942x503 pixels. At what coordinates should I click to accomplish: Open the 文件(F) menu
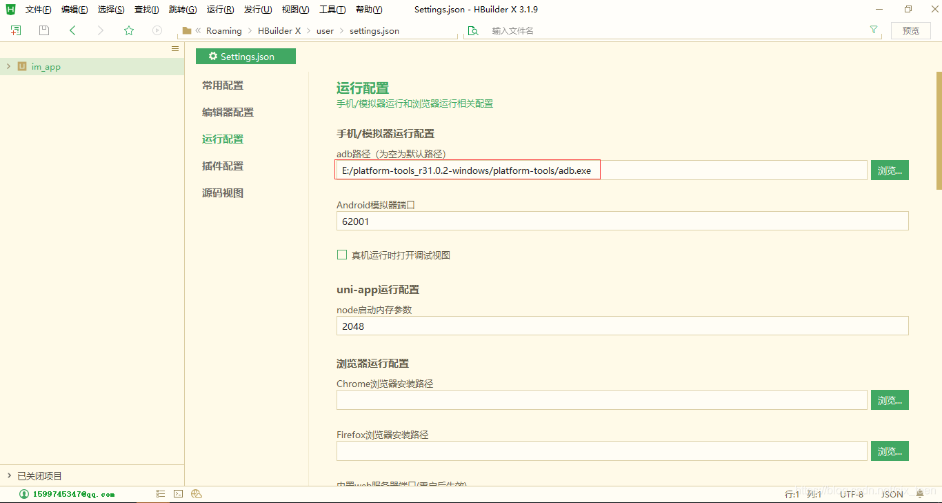click(38, 10)
